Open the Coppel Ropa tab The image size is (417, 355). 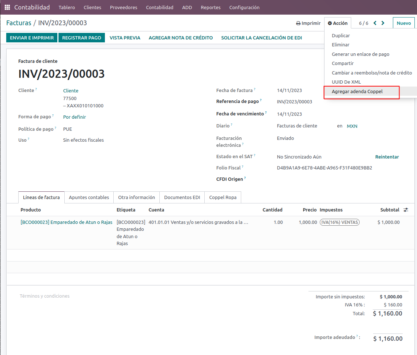[223, 197]
